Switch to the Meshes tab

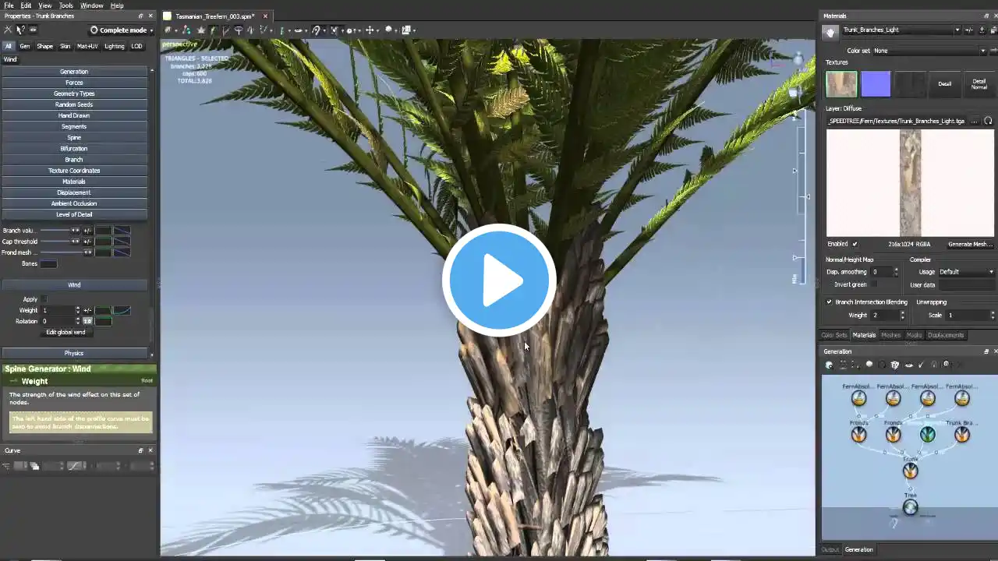(890, 335)
